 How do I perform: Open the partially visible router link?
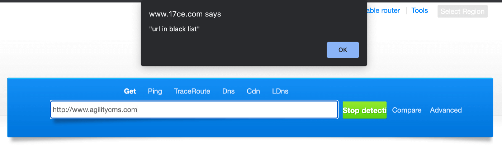click(383, 10)
